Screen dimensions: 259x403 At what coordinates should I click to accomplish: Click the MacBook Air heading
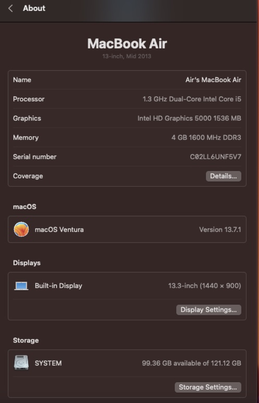(x=127, y=44)
